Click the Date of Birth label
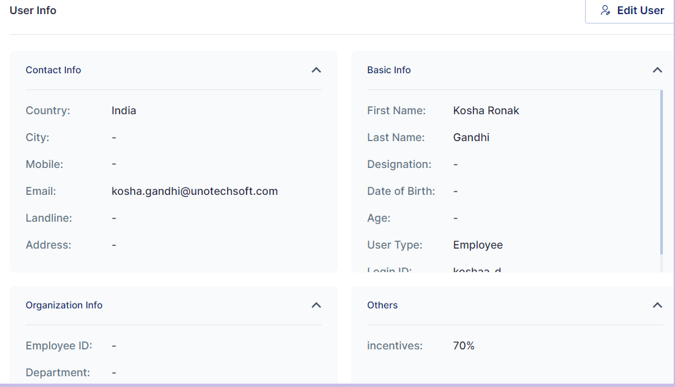 [401, 191]
